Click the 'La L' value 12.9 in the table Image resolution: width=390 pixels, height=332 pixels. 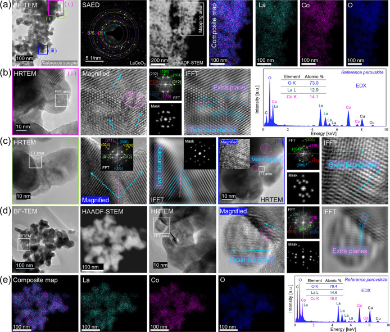tap(314, 90)
